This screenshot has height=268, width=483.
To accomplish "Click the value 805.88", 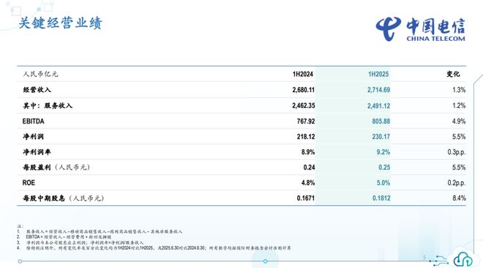I will [381, 121].
